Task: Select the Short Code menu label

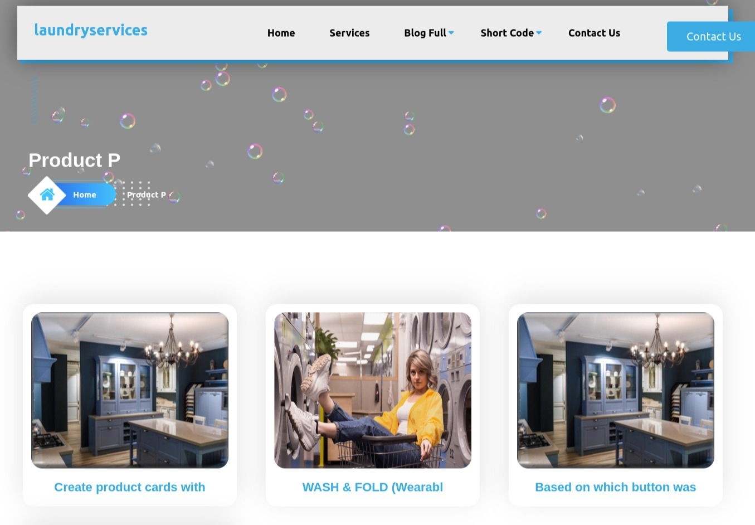Action: click(x=506, y=33)
